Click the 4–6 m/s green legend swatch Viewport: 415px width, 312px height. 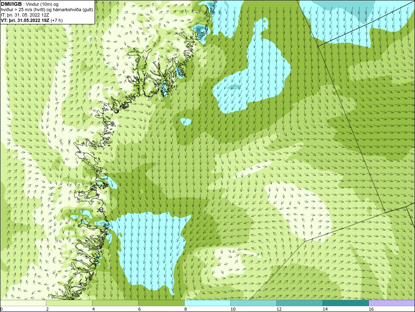115,303
